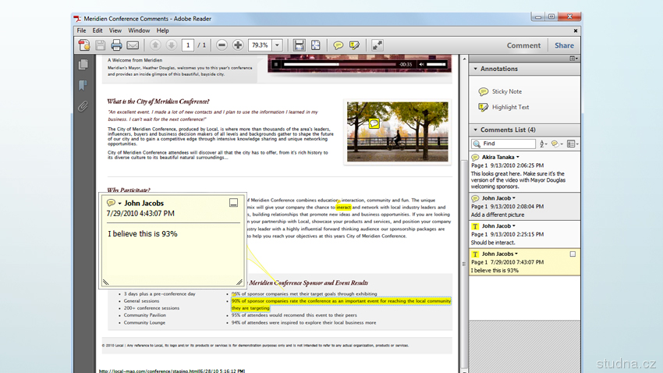Click the Comment pane button
The width and height of the screenshot is (663, 373).
coord(523,45)
